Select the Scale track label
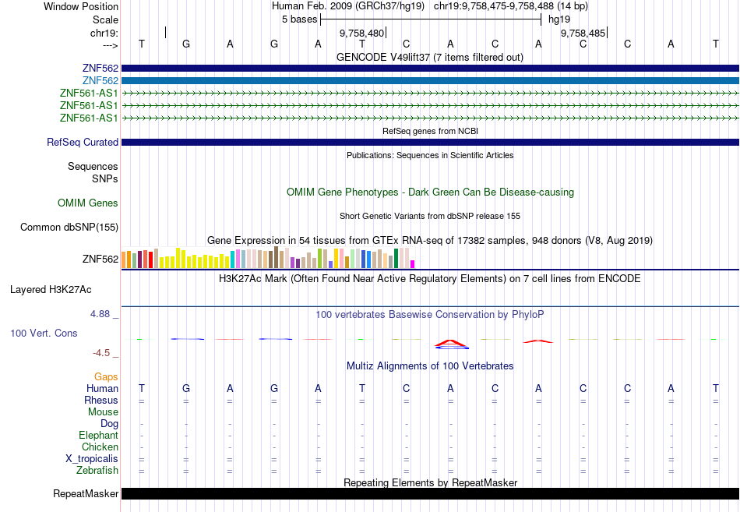 tap(105, 19)
